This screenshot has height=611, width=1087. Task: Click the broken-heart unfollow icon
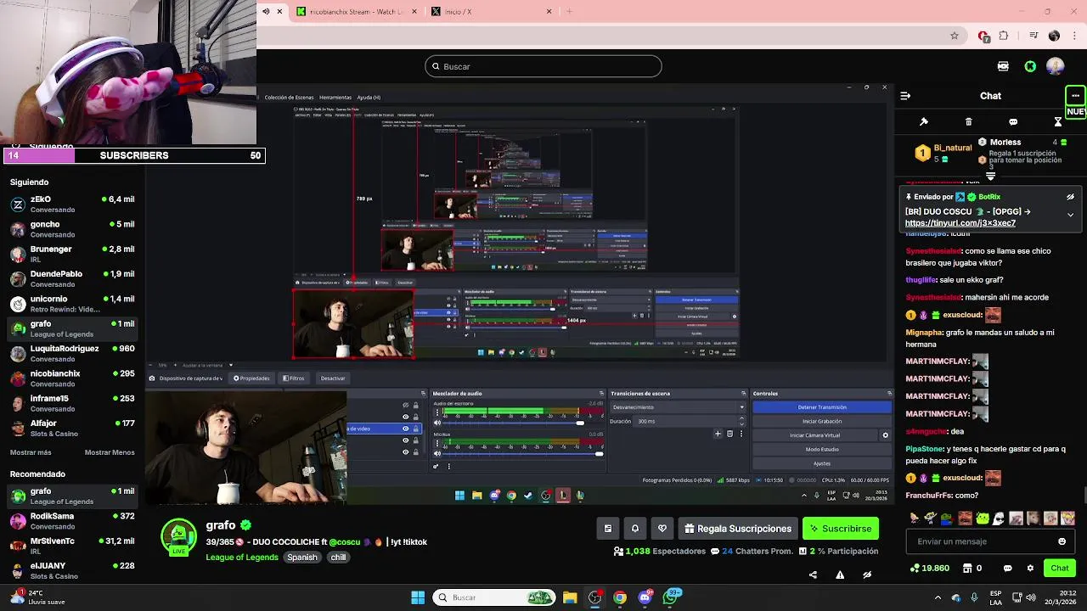(x=662, y=529)
